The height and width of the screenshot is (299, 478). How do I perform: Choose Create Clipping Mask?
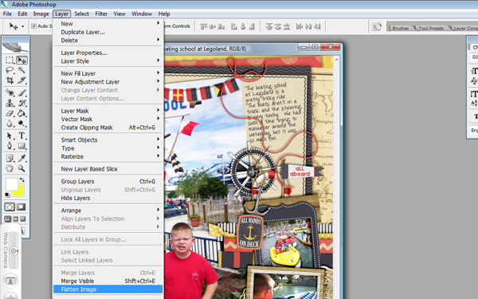point(108,128)
